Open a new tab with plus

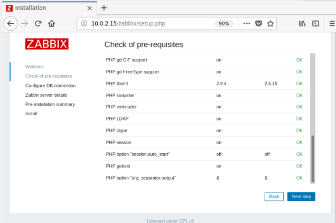point(104,8)
